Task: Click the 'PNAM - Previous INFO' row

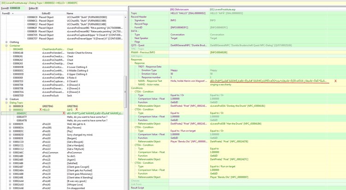Action: coord(238,52)
